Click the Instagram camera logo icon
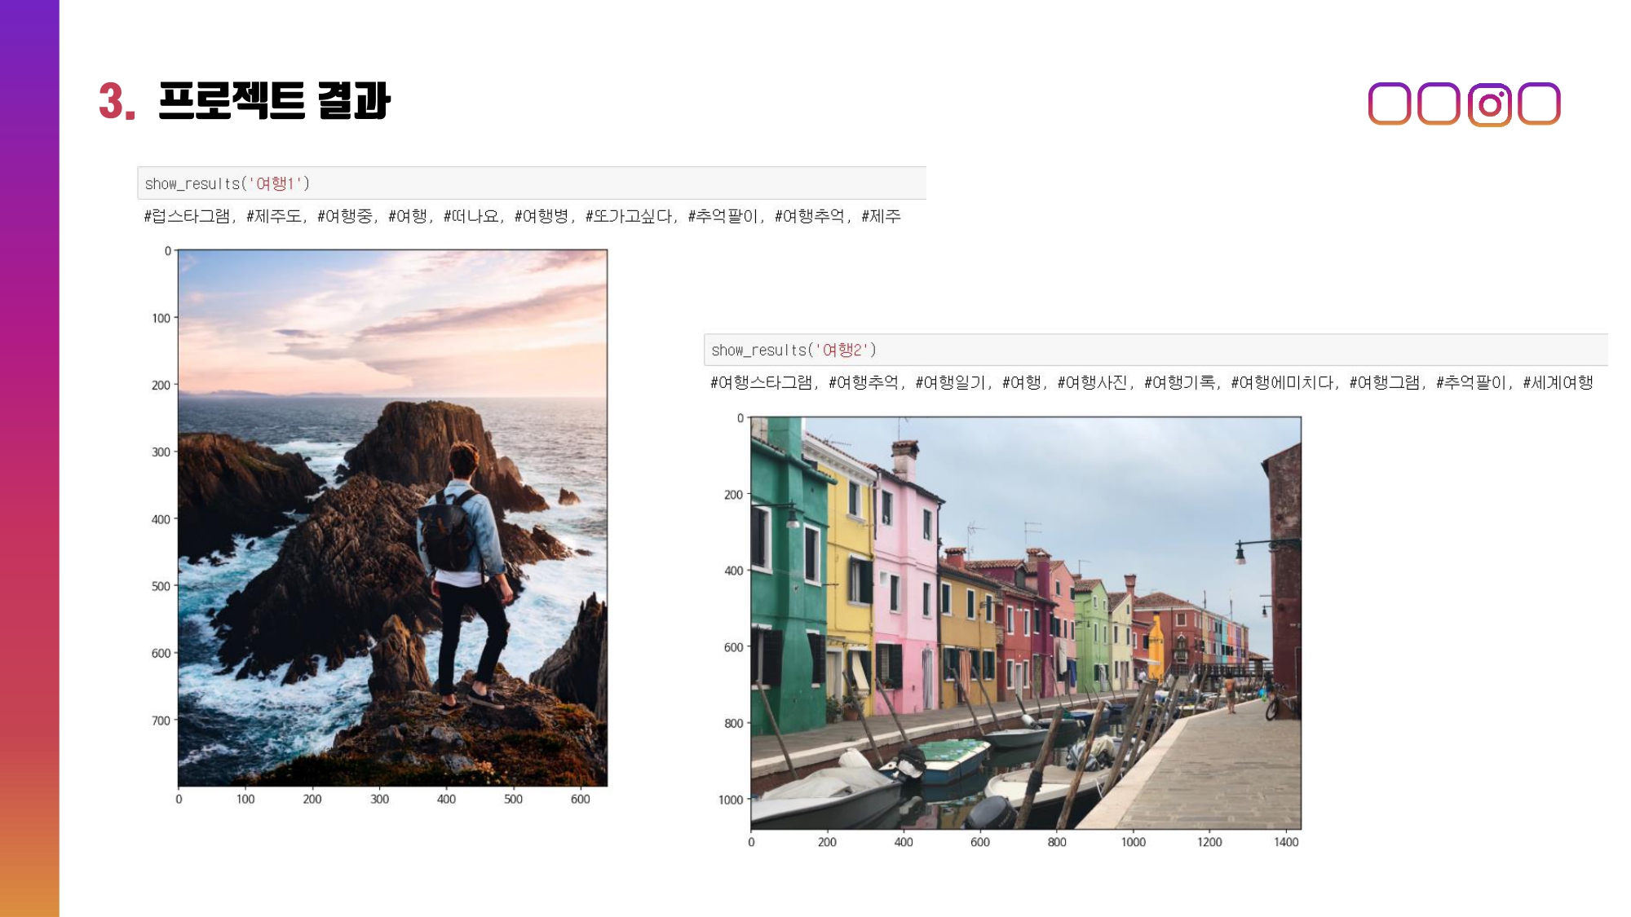 1489,104
